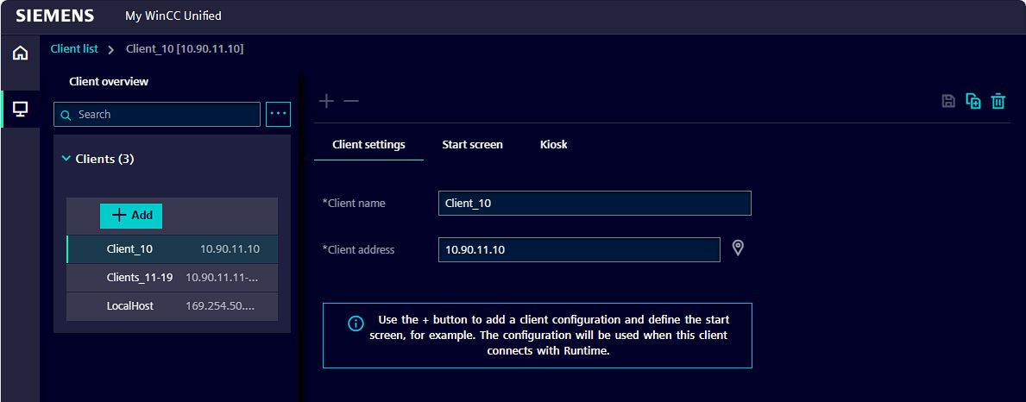Click the trash delete icon
The height and width of the screenshot is (402, 1026).
tap(998, 101)
